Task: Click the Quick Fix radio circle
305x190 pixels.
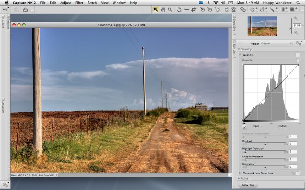Action: click(298, 60)
